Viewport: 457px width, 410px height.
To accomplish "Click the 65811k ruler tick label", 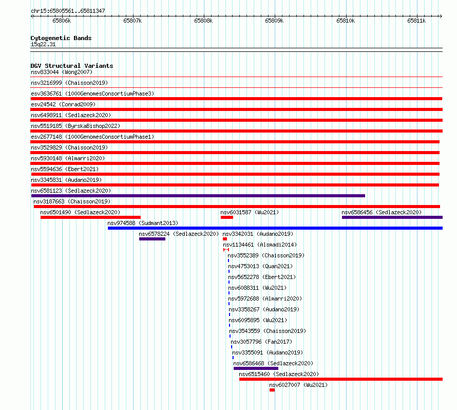I will pos(416,21).
